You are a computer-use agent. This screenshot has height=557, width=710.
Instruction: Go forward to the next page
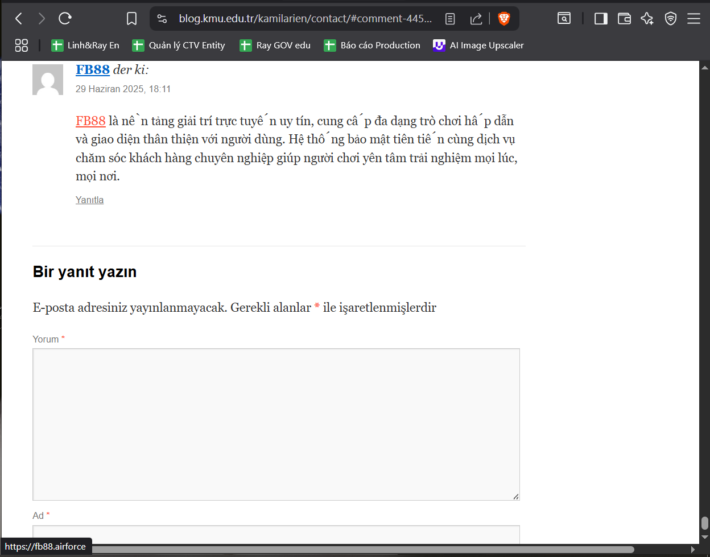pyautogui.click(x=42, y=19)
